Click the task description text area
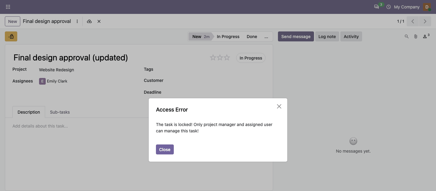 coord(139,126)
